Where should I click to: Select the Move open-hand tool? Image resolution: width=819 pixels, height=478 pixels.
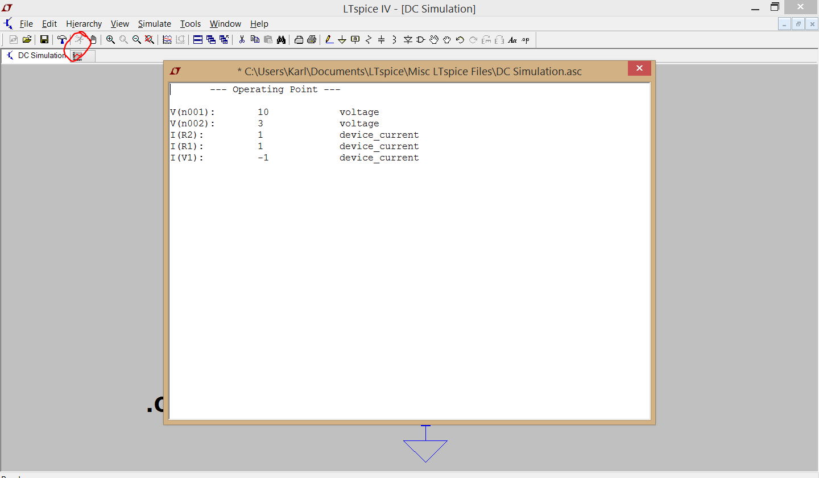pyautogui.click(x=434, y=39)
